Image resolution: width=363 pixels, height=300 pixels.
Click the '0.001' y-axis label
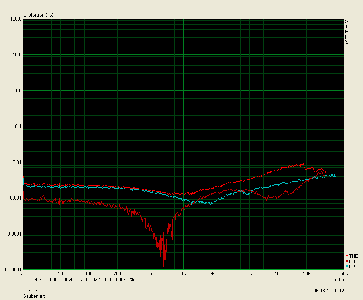16,198
